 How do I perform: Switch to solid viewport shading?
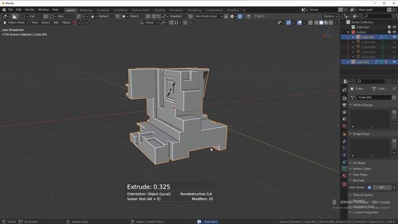pyautogui.click(x=322, y=22)
